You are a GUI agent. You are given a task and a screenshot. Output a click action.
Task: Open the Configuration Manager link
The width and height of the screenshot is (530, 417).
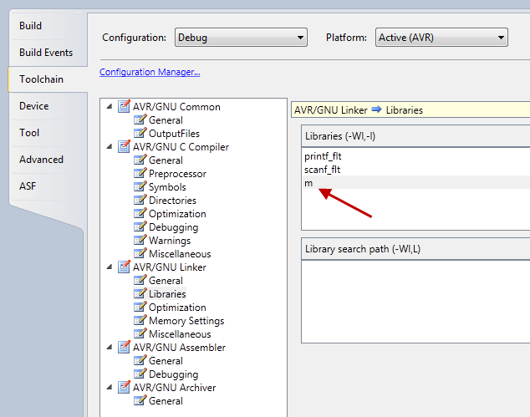150,72
